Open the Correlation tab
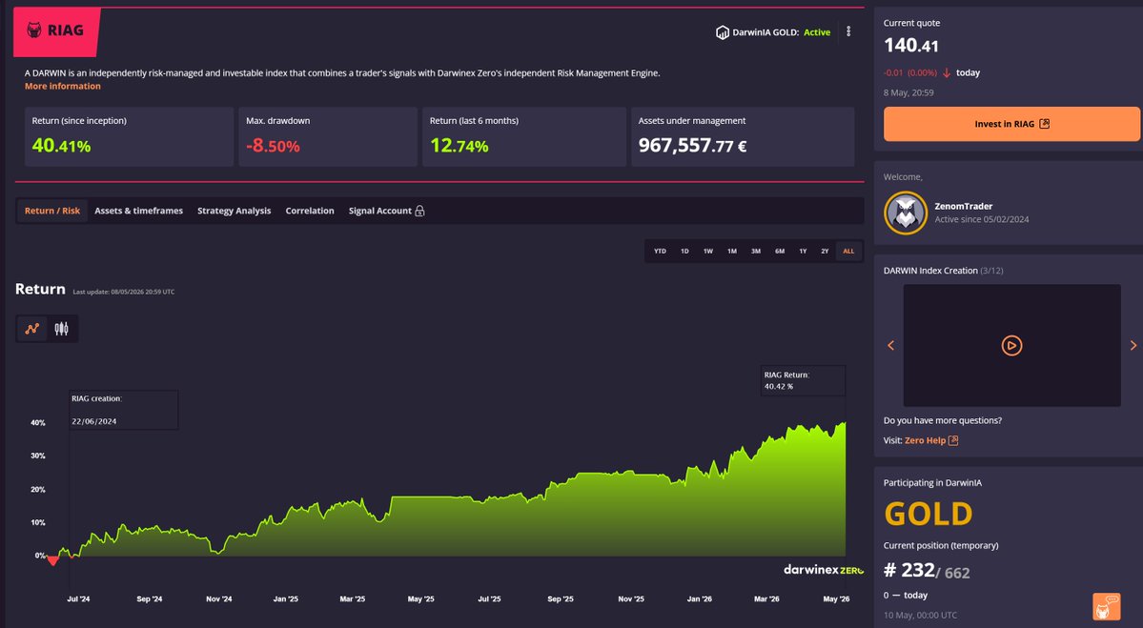1143x628 pixels. click(310, 211)
